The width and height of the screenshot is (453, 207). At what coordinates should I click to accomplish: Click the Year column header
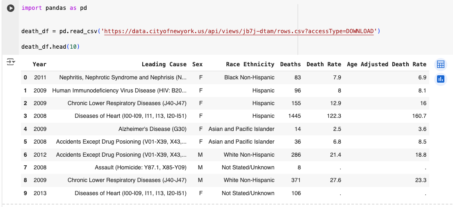tap(40, 64)
